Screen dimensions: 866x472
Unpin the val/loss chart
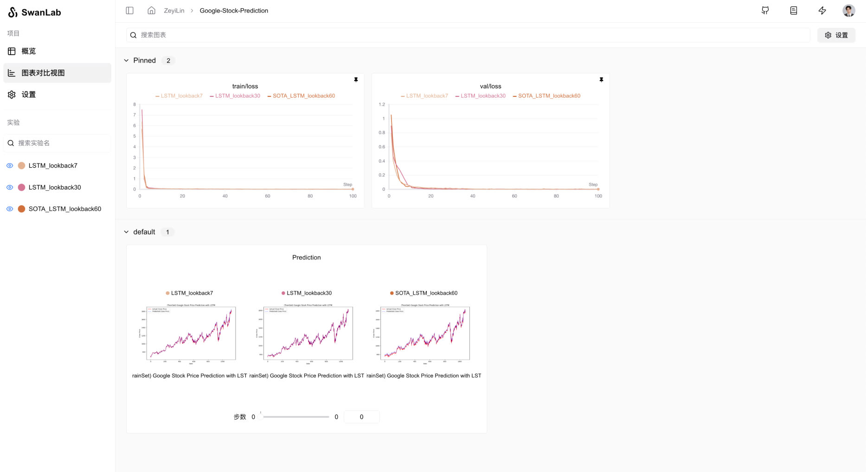[x=601, y=80]
